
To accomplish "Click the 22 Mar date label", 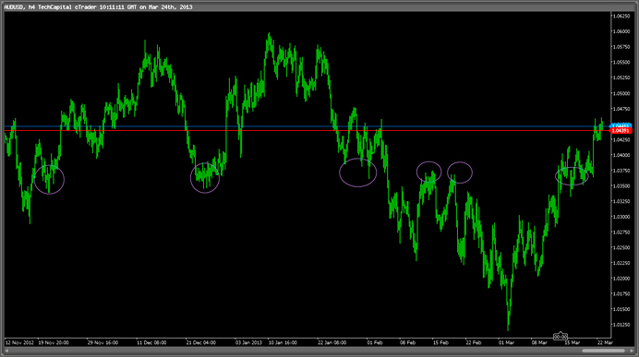I will (x=605, y=343).
